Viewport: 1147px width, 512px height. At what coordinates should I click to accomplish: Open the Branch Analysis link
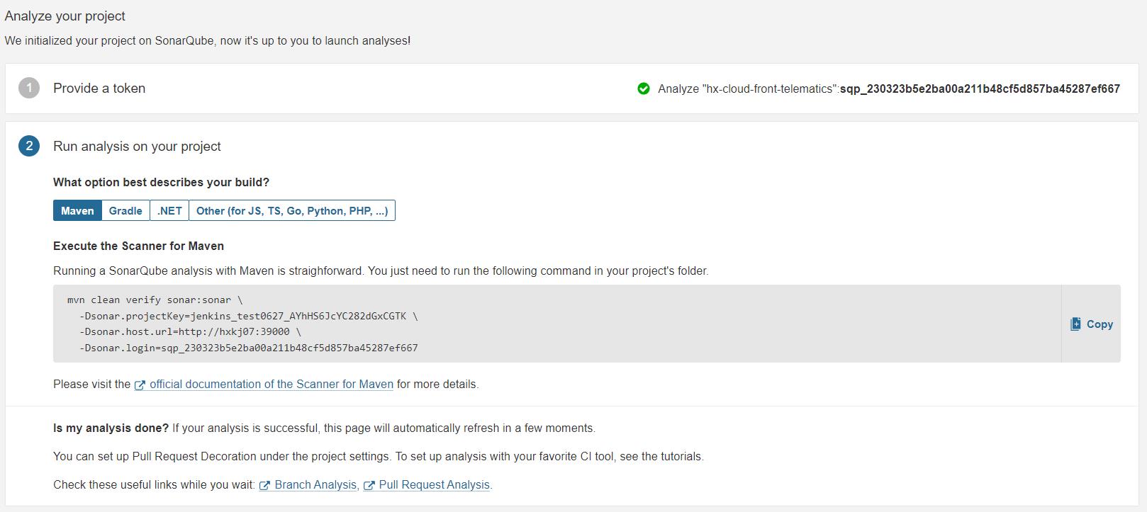pos(315,485)
